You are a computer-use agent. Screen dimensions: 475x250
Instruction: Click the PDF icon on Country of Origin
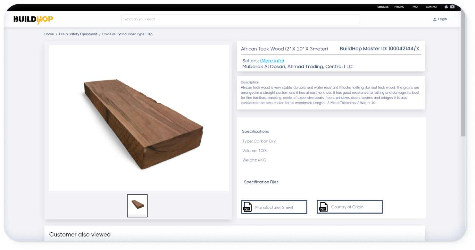[x=322, y=207]
